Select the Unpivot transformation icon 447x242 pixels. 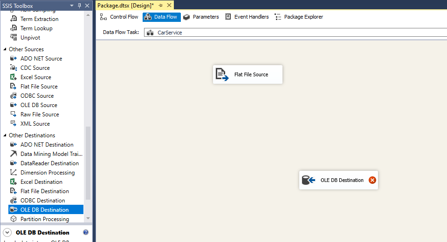pos(14,37)
